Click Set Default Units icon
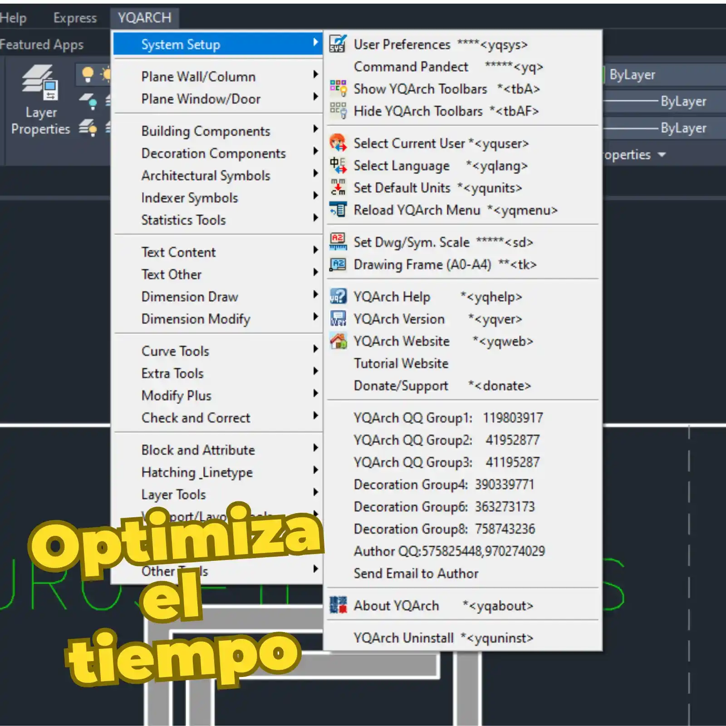 tap(338, 187)
